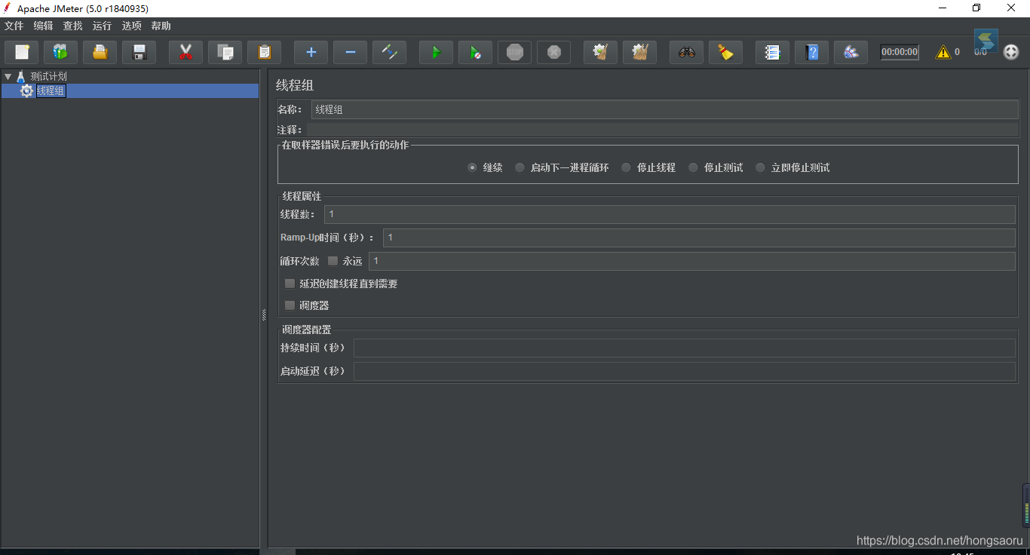Select the 启动下一进程循环 radio option

(x=562, y=167)
